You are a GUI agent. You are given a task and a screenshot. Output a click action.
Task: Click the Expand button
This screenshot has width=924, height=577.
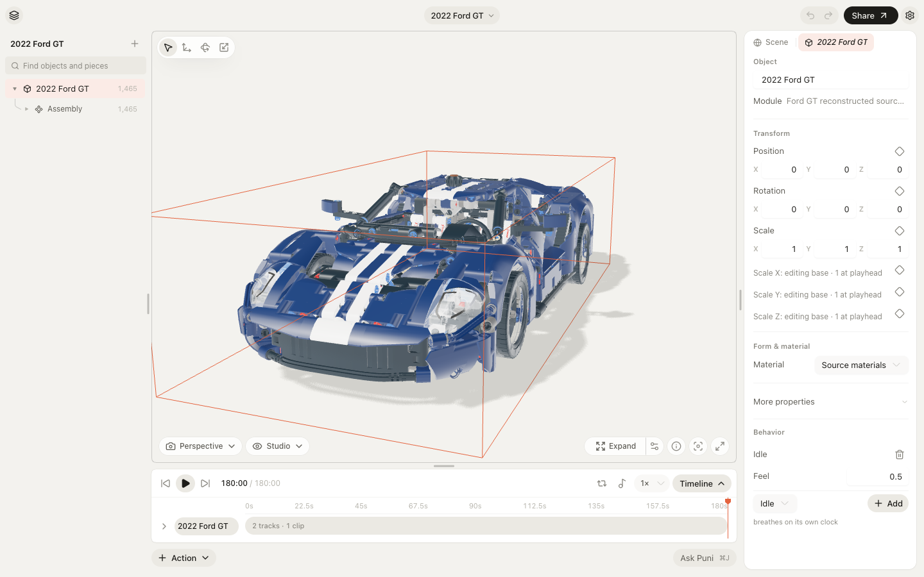(x=615, y=446)
